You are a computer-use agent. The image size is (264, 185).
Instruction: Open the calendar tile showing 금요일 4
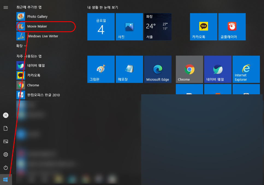coord(101,27)
